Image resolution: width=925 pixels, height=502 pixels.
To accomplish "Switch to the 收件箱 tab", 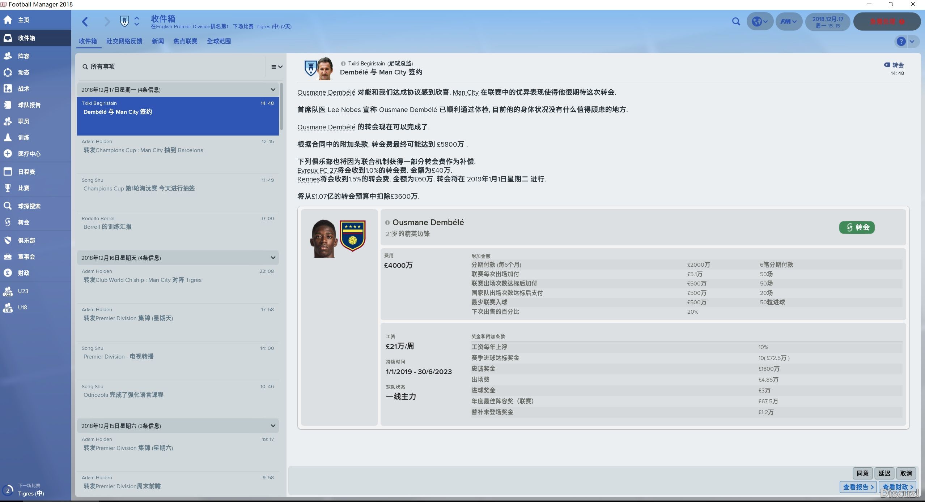I will pyautogui.click(x=88, y=41).
